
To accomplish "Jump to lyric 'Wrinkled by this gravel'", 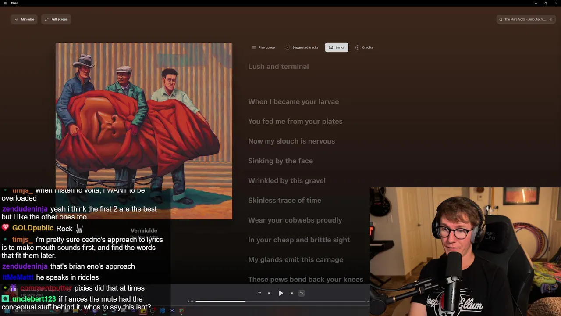I will click(287, 181).
